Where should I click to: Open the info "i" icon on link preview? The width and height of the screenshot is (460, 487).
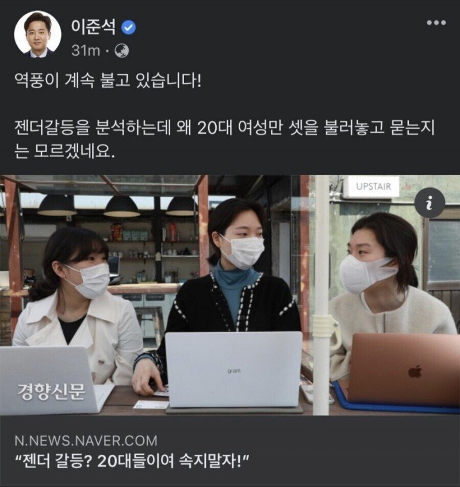point(430,203)
